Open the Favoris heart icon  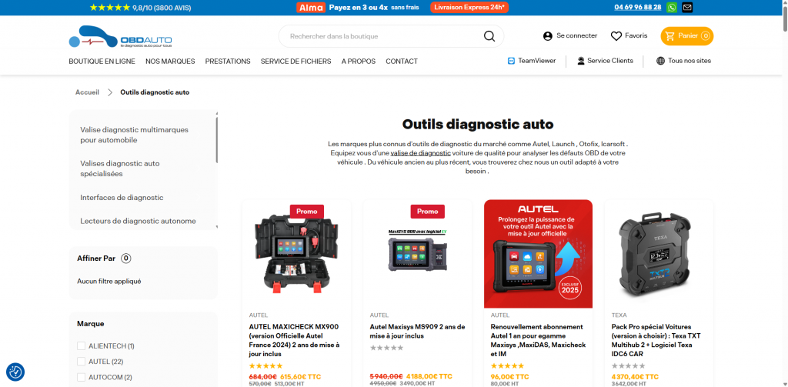[616, 35]
